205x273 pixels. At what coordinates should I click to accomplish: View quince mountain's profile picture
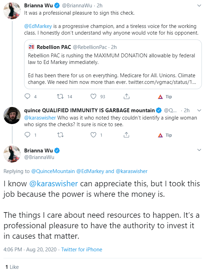point(12,115)
